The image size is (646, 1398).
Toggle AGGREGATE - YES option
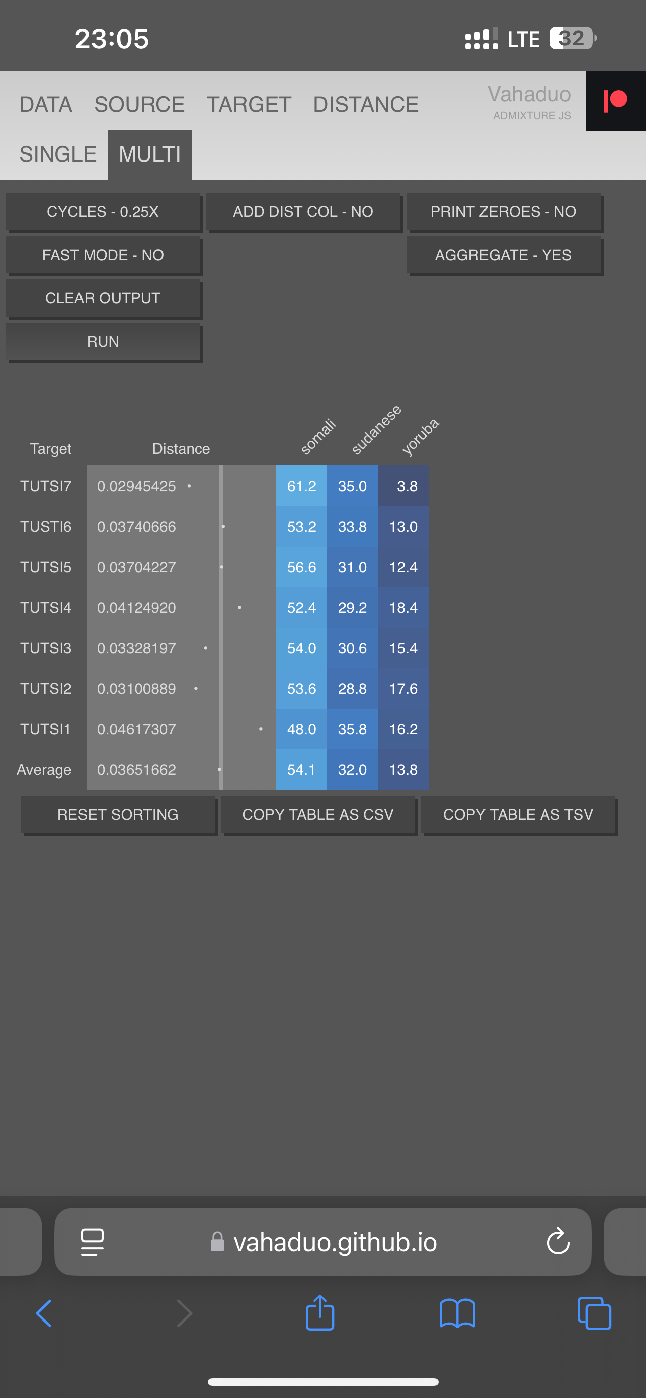[503, 255]
